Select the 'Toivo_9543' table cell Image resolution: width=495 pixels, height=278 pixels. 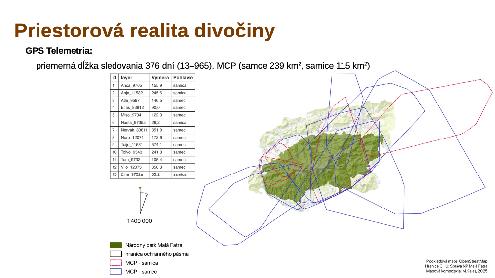coord(134,152)
